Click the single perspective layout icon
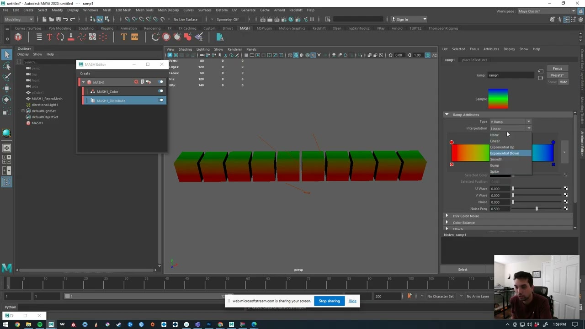This screenshot has height=329, width=585. tap(7, 148)
